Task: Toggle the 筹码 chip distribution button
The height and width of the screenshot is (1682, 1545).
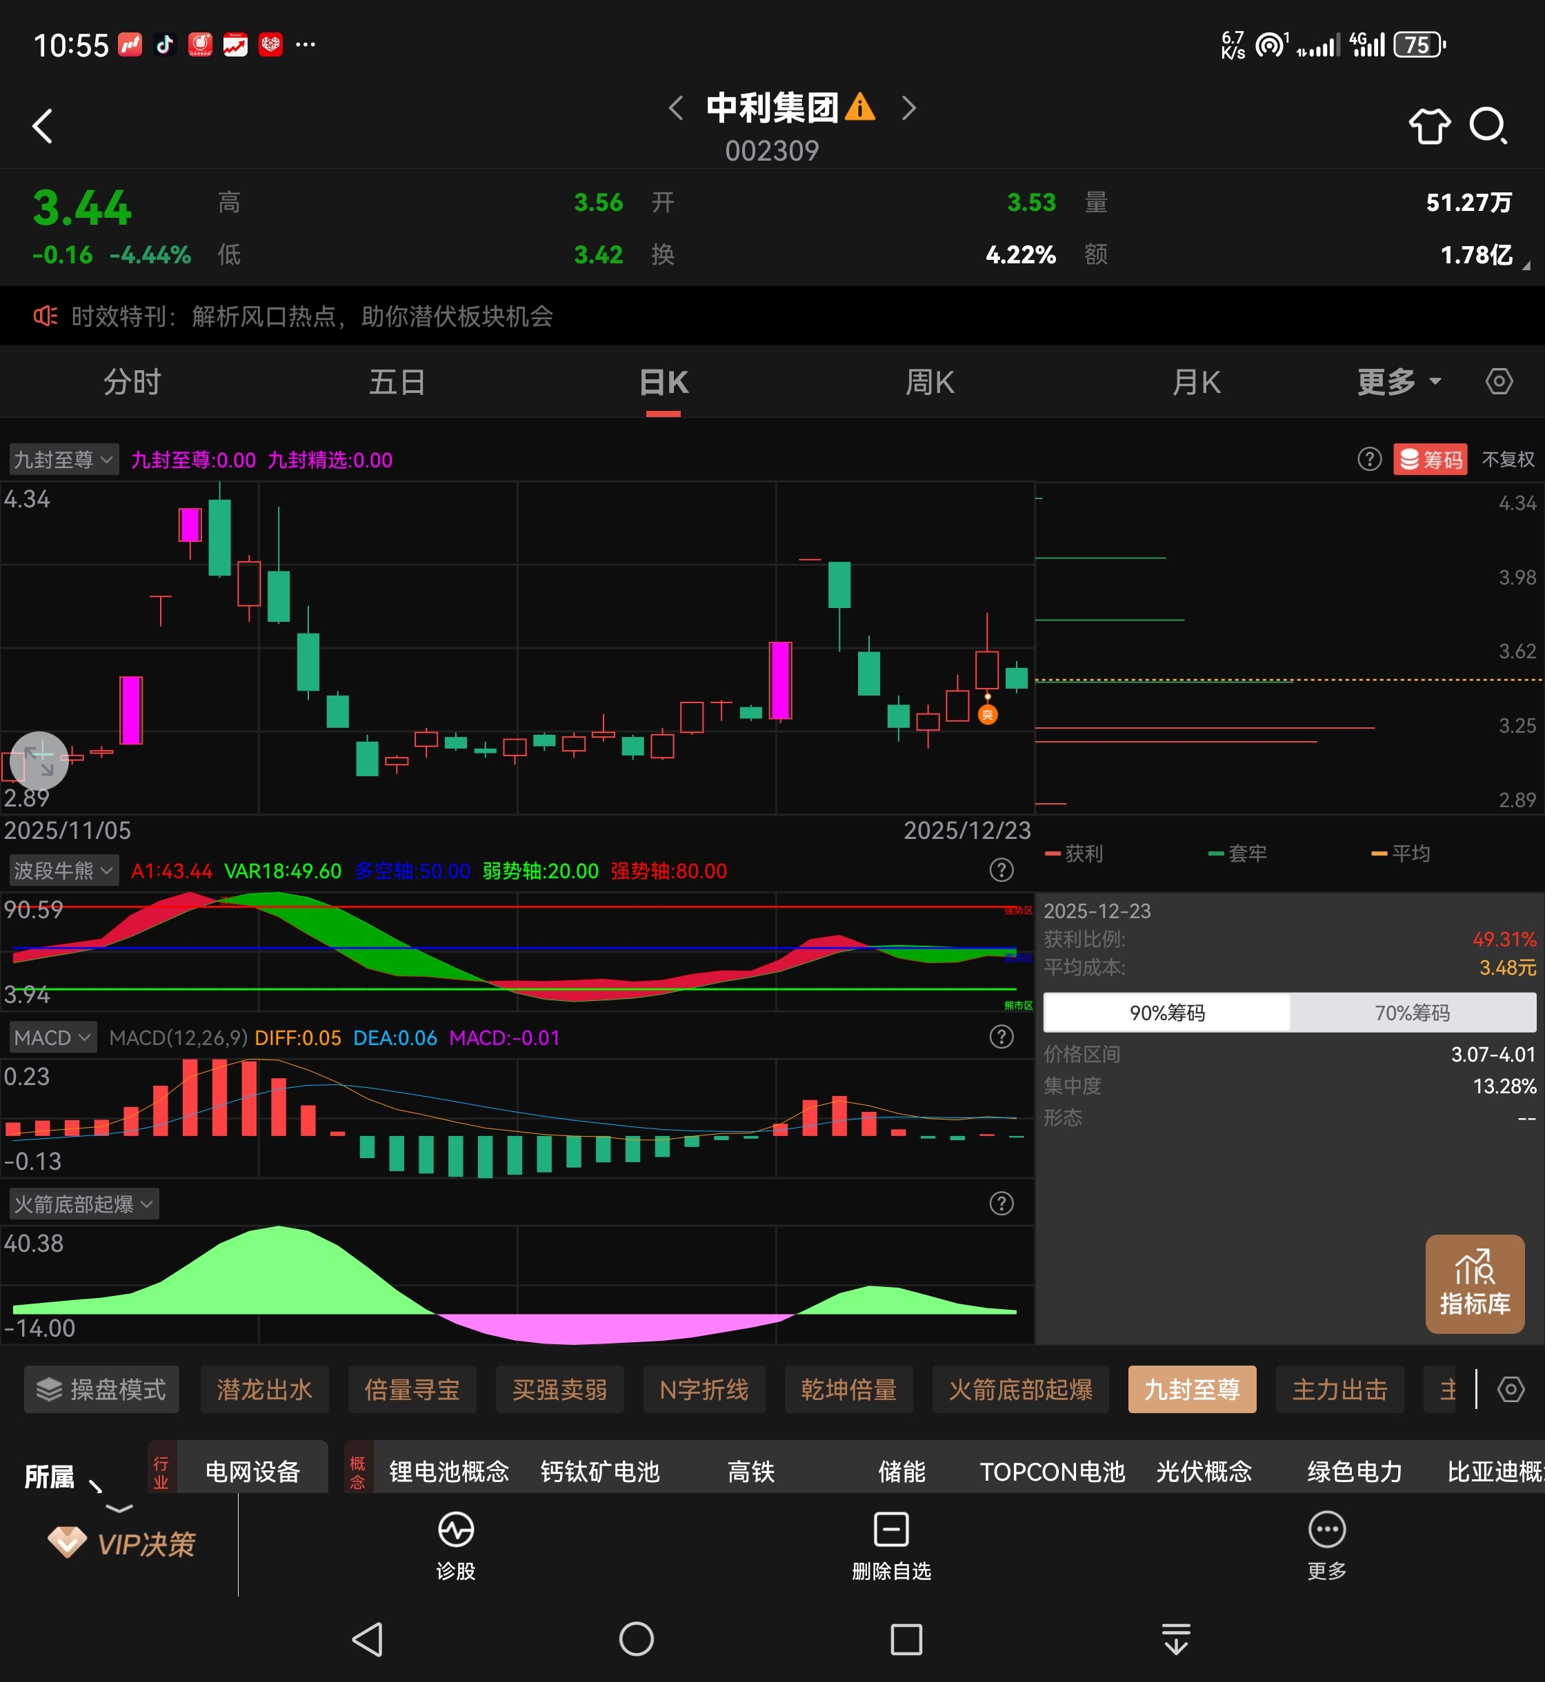Action: [1431, 460]
